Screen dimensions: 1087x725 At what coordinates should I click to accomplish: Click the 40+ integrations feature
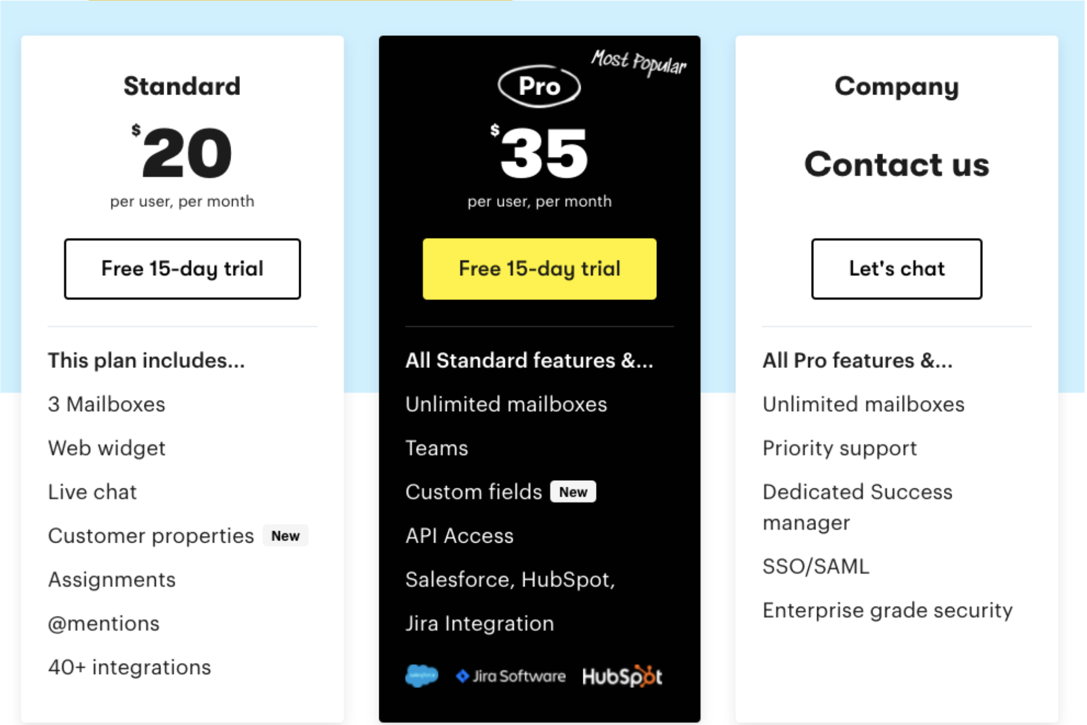130,667
